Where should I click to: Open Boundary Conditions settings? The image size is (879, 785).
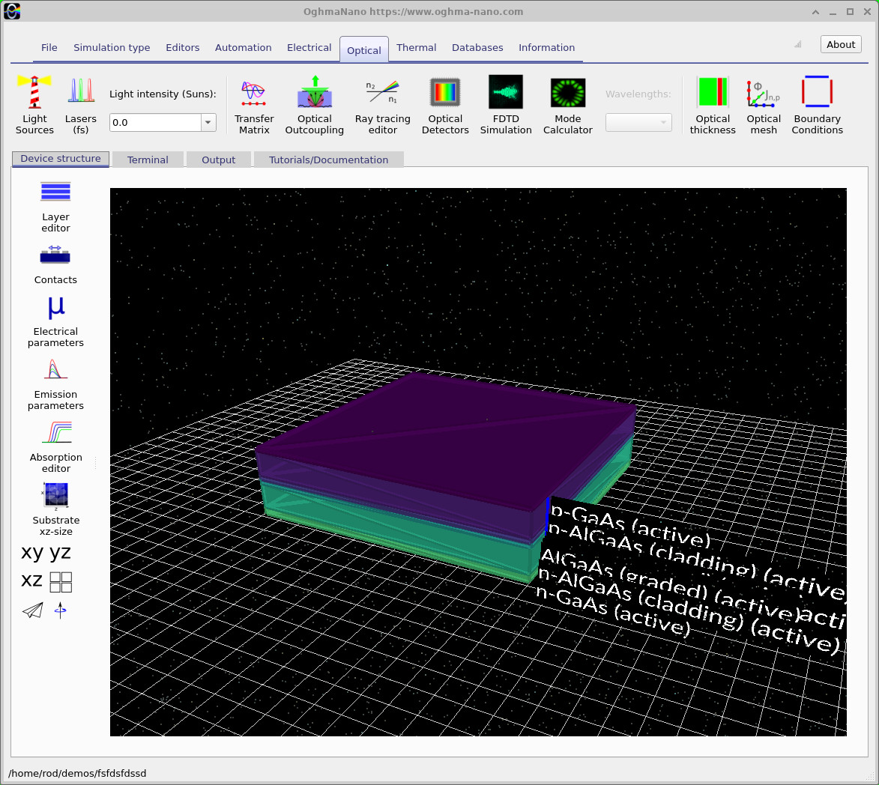pos(817,105)
